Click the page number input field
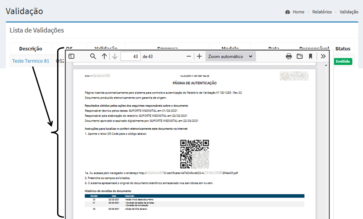 [130, 56]
